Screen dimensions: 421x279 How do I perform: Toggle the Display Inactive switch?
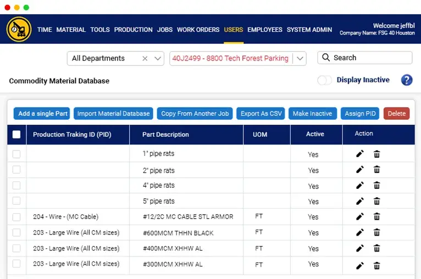point(324,80)
